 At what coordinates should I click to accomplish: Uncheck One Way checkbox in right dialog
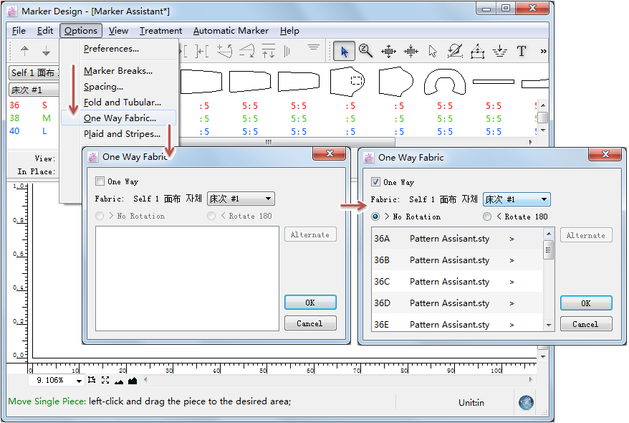click(375, 182)
